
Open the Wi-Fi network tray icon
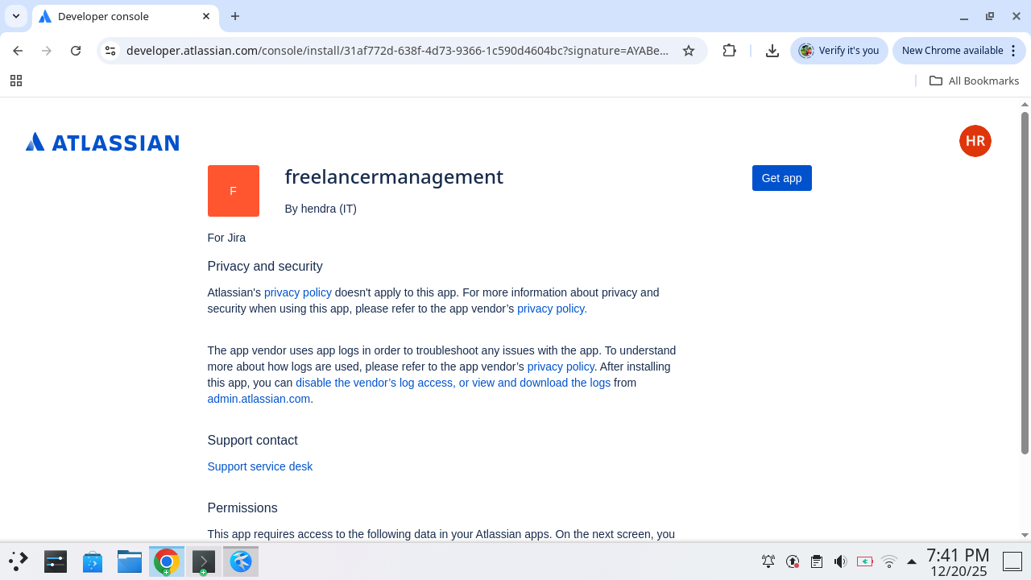pos(889,561)
